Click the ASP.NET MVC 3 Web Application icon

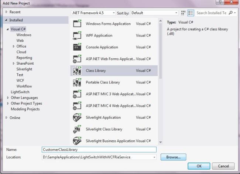pyautogui.click(x=77, y=94)
